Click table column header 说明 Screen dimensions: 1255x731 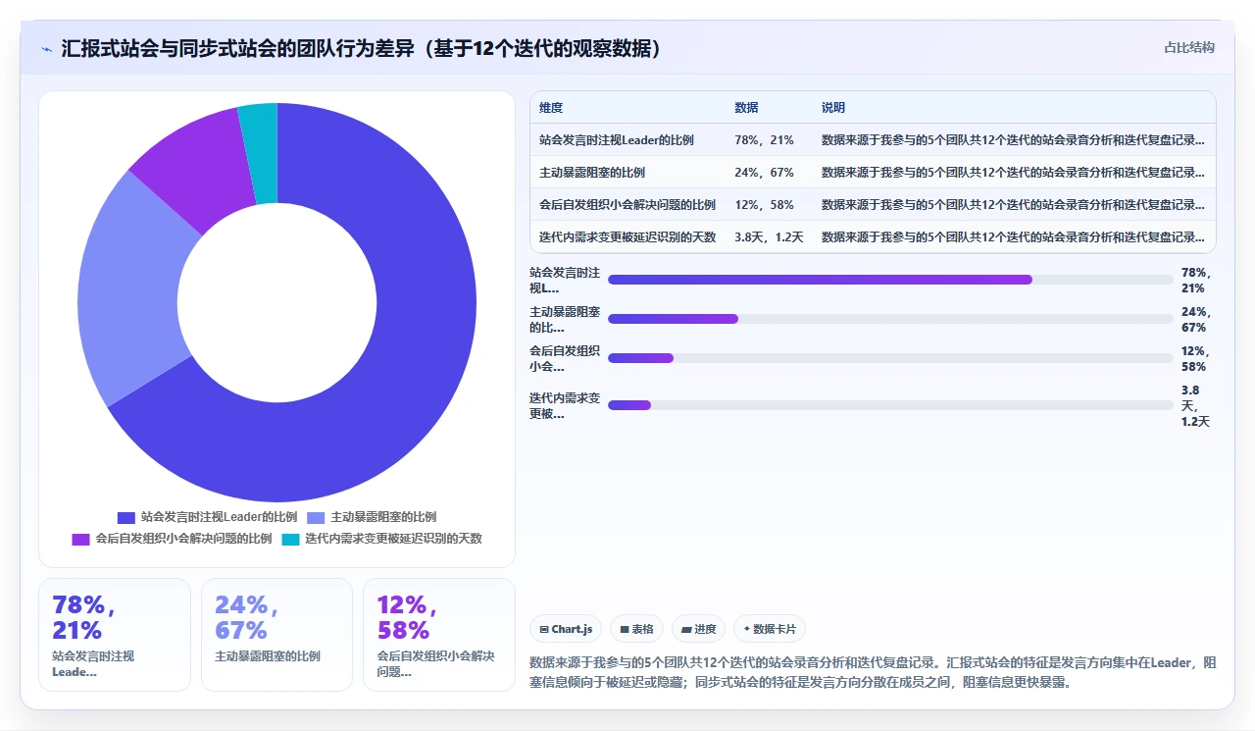click(x=833, y=108)
